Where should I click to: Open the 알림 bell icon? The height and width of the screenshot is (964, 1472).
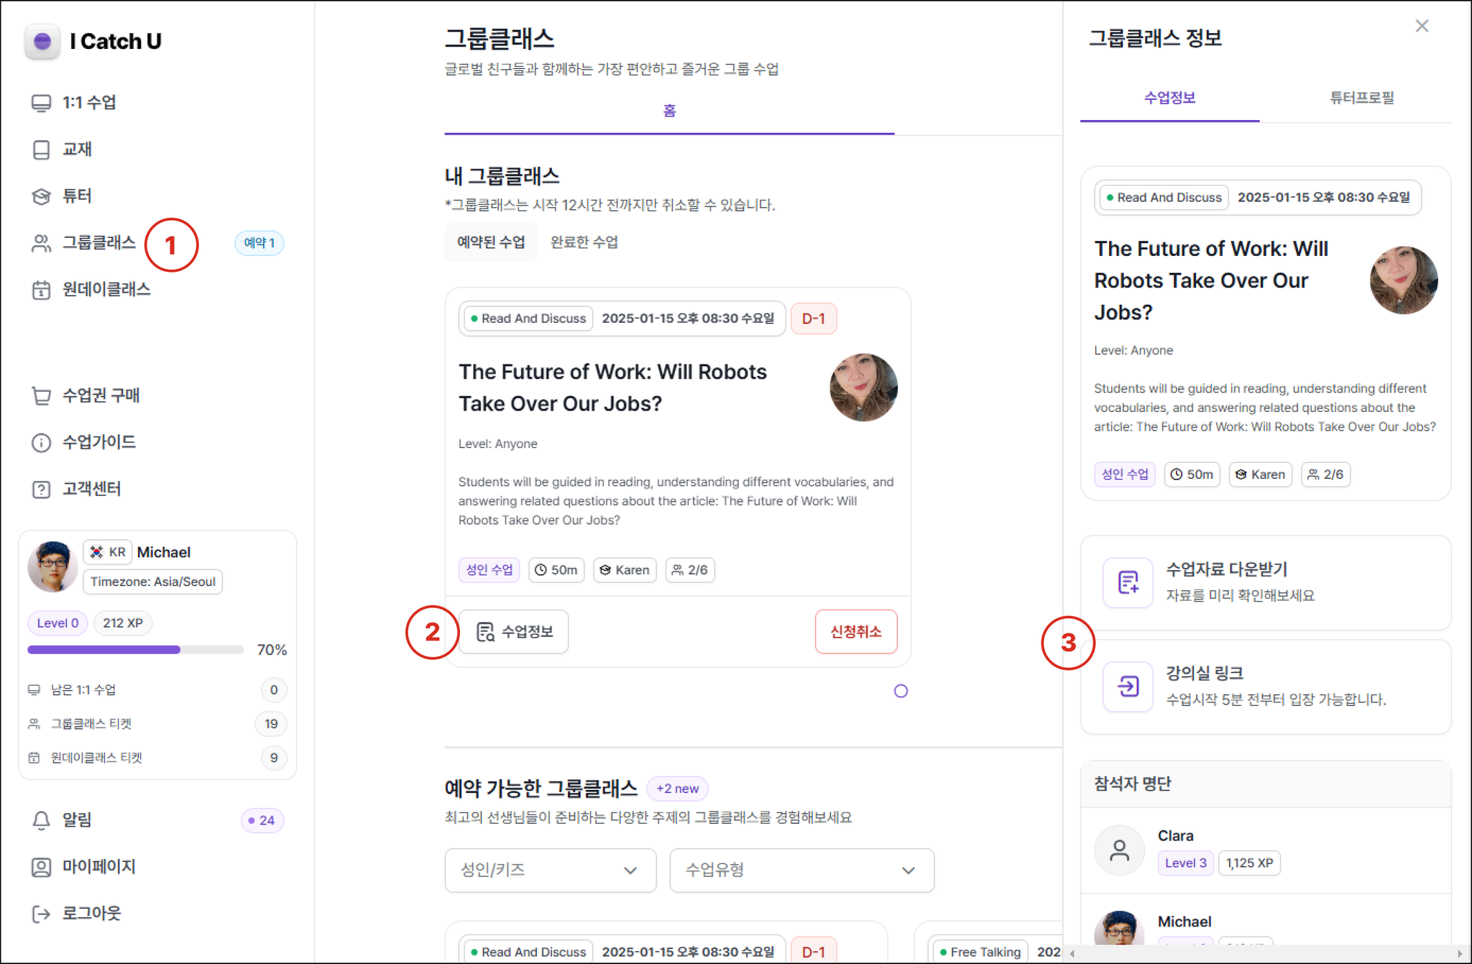click(41, 820)
